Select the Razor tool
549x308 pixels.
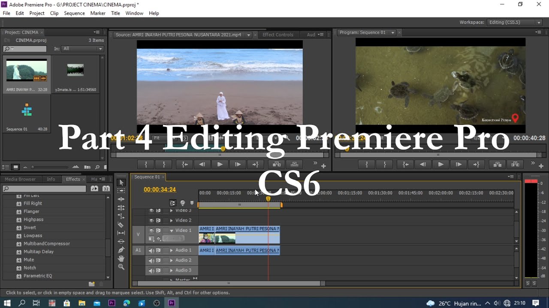121,225
